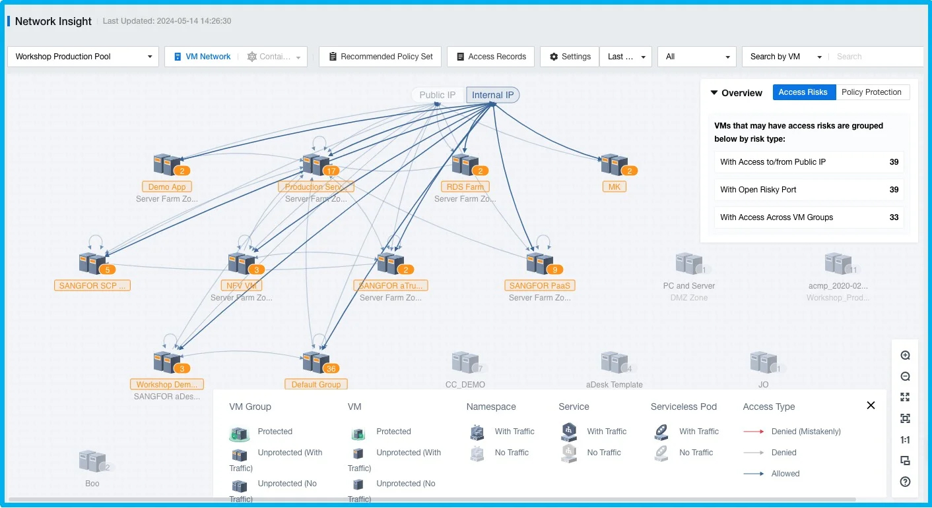Click the zoom out icon on right toolbar

[x=905, y=376]
